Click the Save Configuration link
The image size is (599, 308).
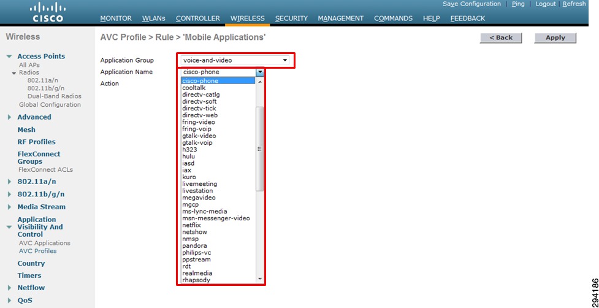(471, 4)
